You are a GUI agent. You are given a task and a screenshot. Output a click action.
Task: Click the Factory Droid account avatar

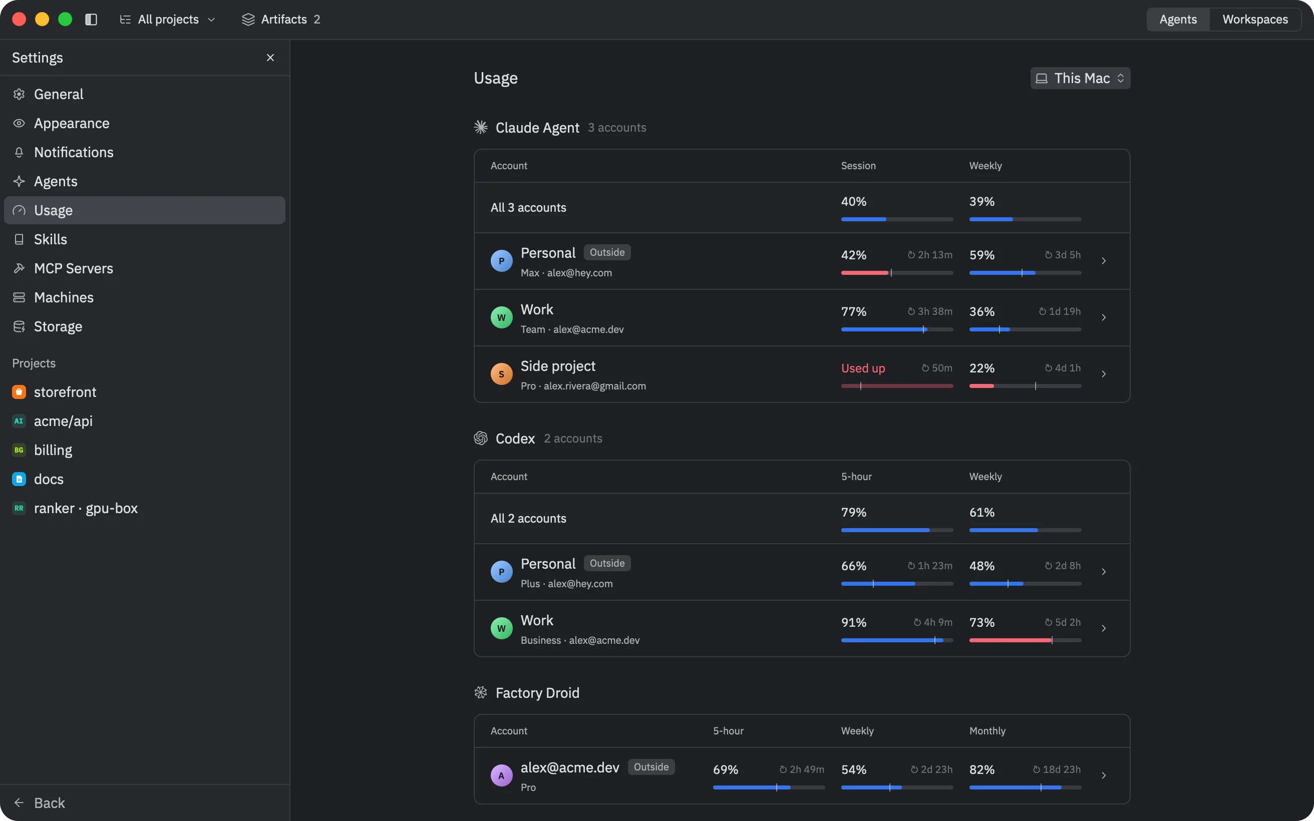pos(501,775)
